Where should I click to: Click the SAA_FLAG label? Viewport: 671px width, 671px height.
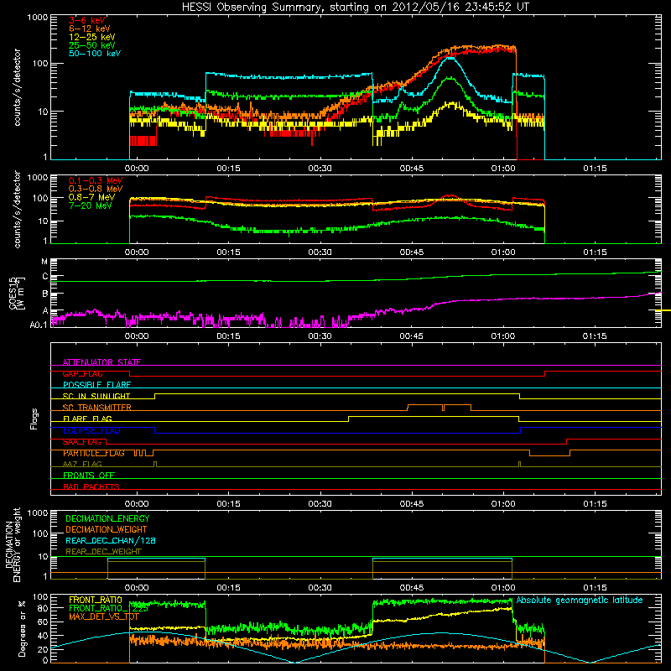click(82, 442)
